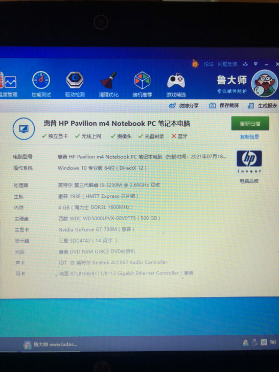Click Windows 10 专业版 64位 operating system value
The width and height of the screenshot is (279, 372).
coord(102,168)
